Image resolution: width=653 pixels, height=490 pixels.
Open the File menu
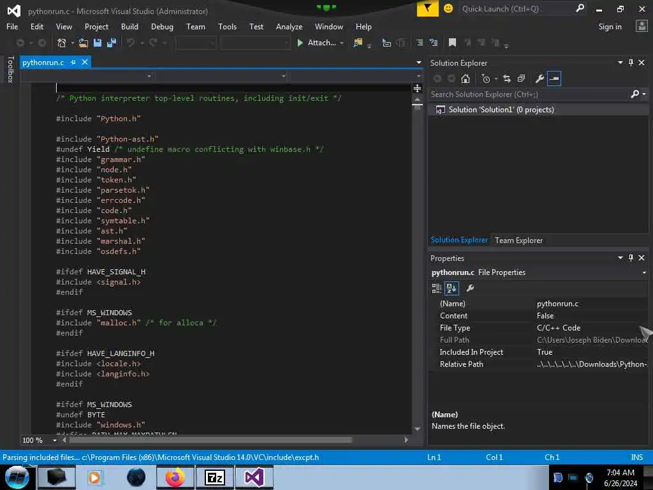(12, 27)
